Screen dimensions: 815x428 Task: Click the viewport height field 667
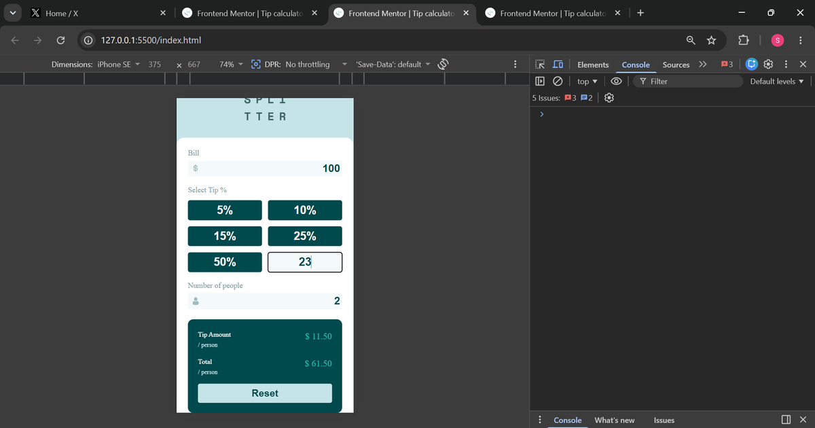(x=194, y=65)
